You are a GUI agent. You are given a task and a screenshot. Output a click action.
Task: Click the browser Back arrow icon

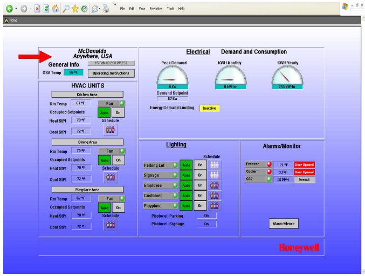point(9,9)
